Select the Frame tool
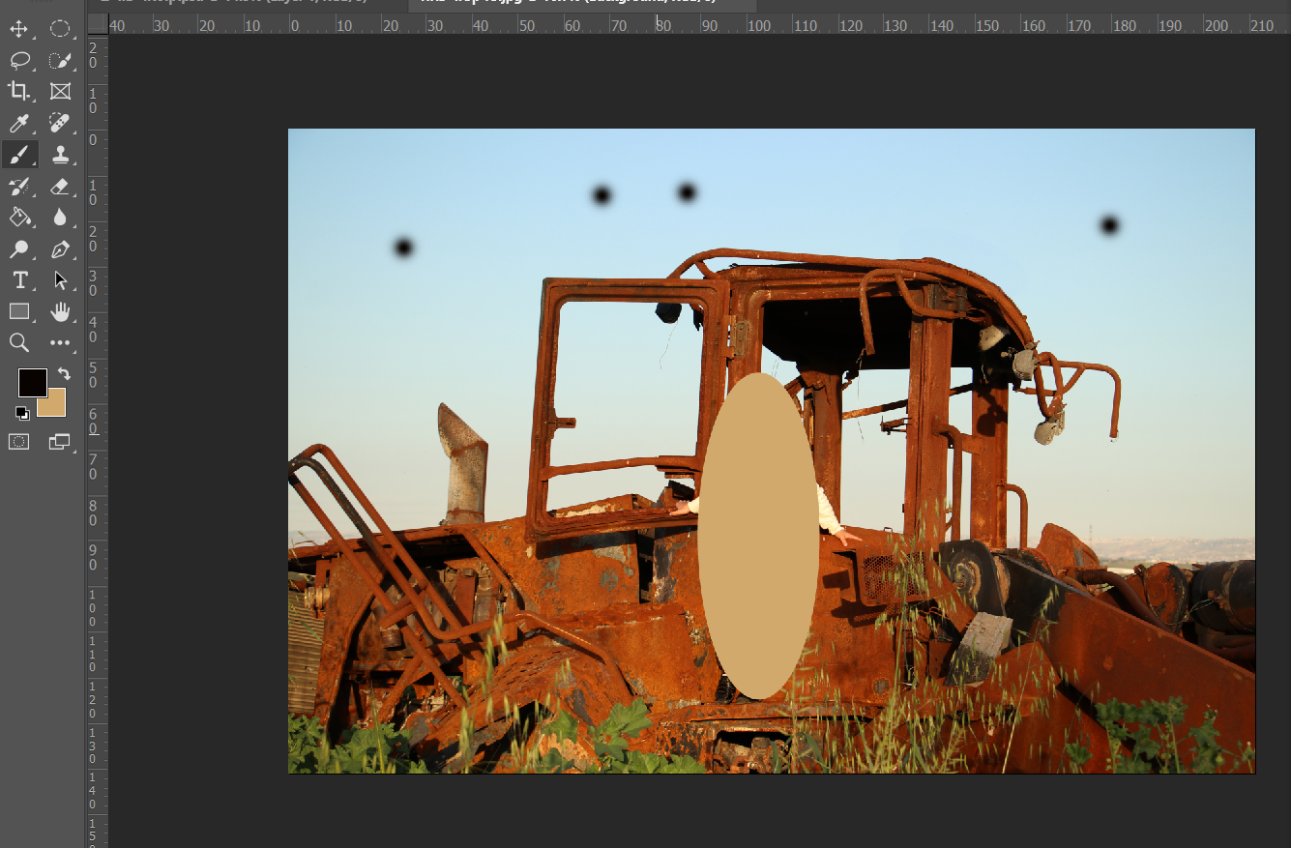The height and width of the screenshot is (848, 1291). pos(60,91)
